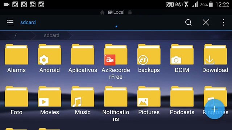Image resolution: width=232 pixels, height=130 pixels.
Task: Tap the screen recording camera status icon
Action: click(7, 4)
